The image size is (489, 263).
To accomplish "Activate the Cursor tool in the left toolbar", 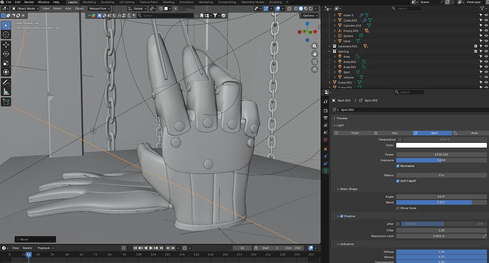I will 6,35.
